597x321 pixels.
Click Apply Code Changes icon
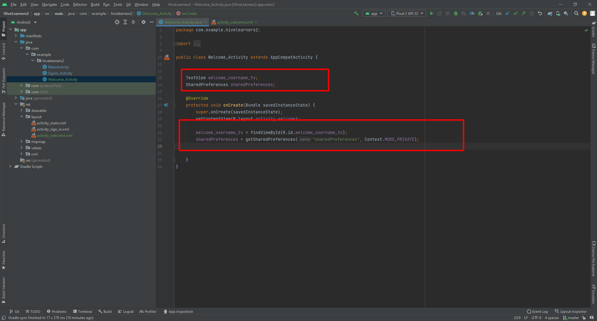(447, 14)
